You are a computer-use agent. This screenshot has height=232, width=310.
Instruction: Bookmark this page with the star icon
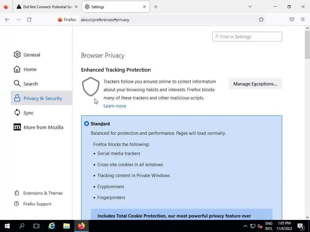[261, 19]
